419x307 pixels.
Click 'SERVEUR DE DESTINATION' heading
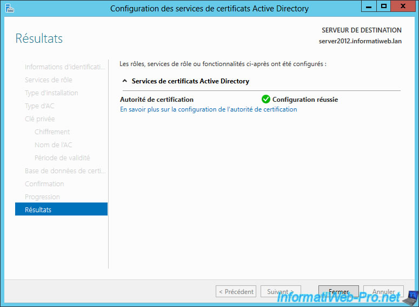click(x=362, y=30)
